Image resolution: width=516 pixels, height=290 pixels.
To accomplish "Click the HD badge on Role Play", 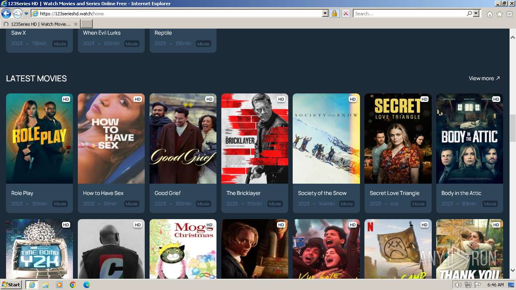I will [x=66, y=99].
